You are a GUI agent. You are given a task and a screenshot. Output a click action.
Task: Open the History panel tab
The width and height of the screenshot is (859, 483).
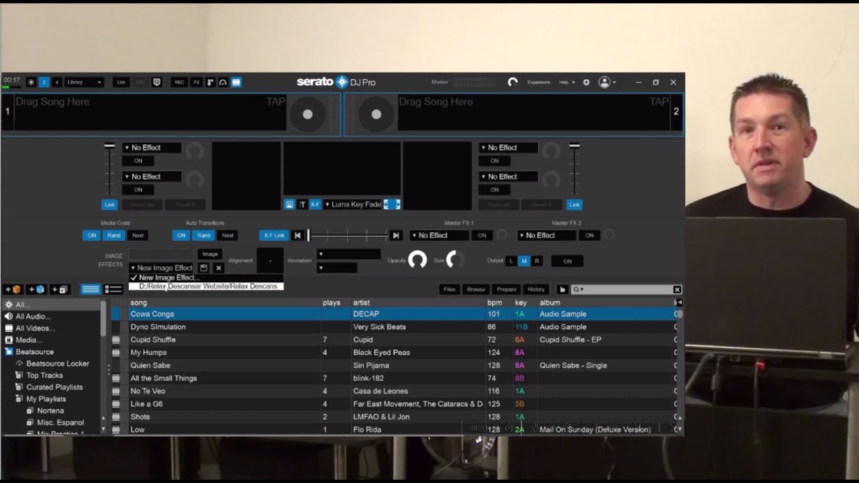pyautogui.click(x=536, y=290)
